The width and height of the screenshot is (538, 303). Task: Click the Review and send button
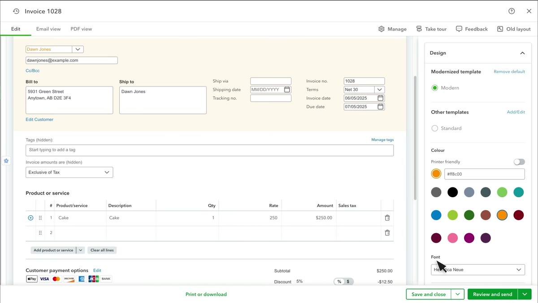coord(493,294)
